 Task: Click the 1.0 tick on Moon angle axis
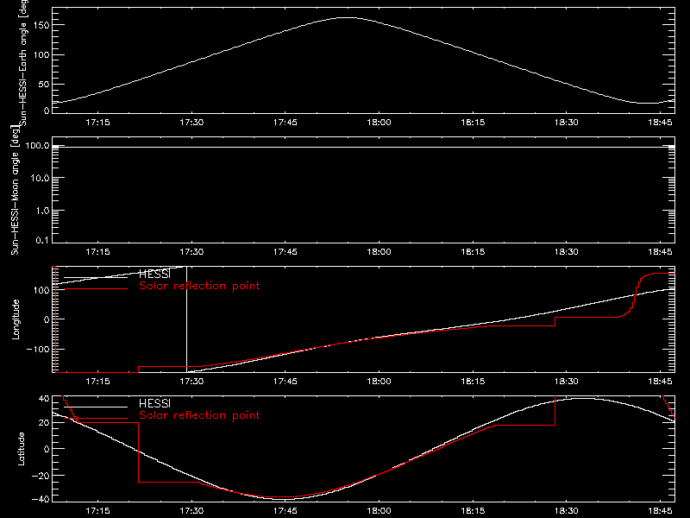tap(42, 211)
